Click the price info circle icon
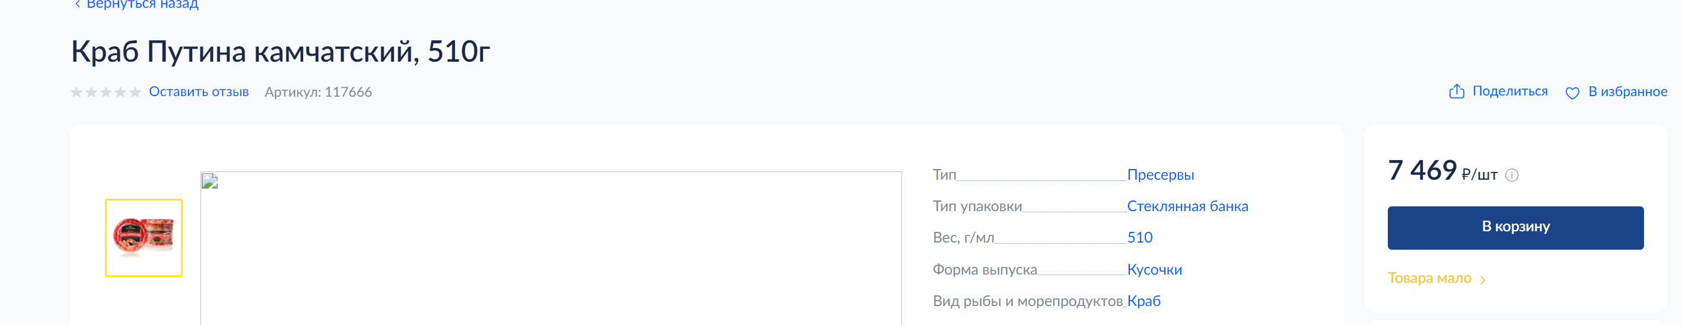Viewport: 1682px width, 325px height. click(1512, 175)
